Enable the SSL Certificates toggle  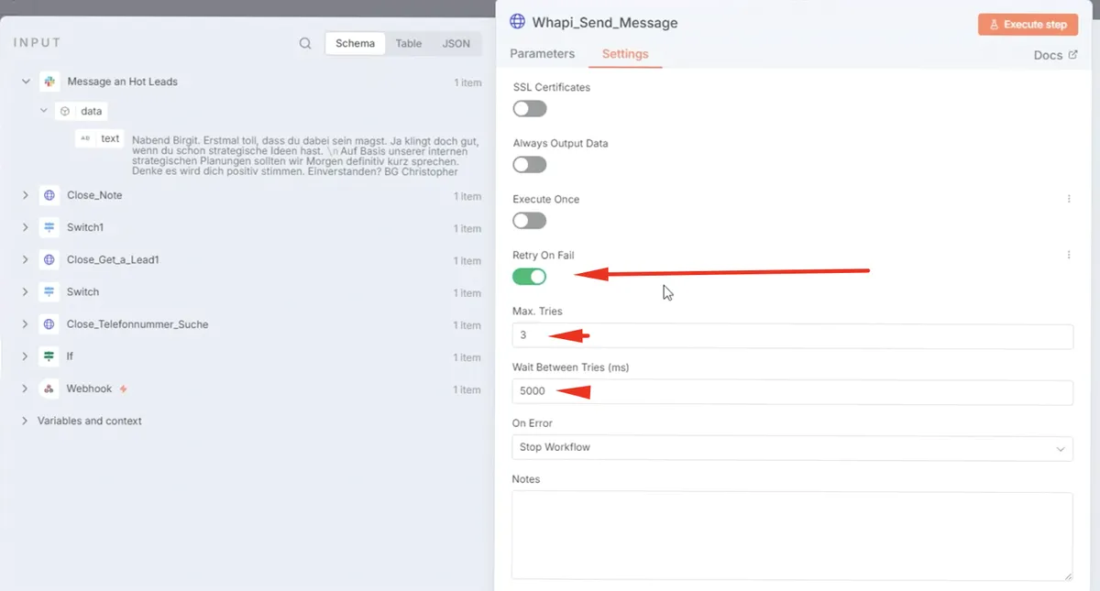tap(530, 109)
